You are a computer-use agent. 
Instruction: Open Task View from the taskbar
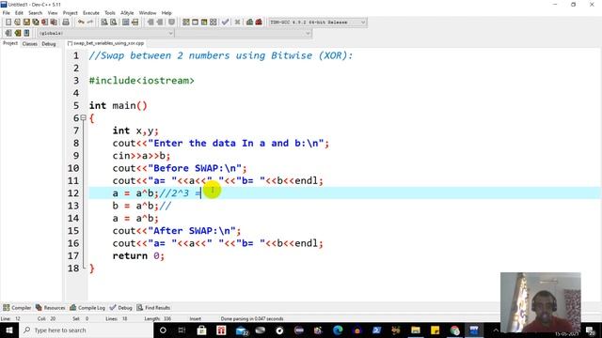click(182, 330)
